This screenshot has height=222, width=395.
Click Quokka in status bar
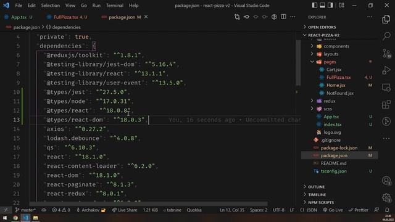click(194, 210)
